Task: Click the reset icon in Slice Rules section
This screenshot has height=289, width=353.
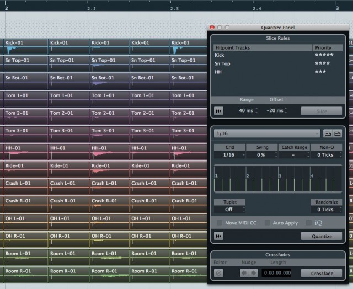Action: 219,111
